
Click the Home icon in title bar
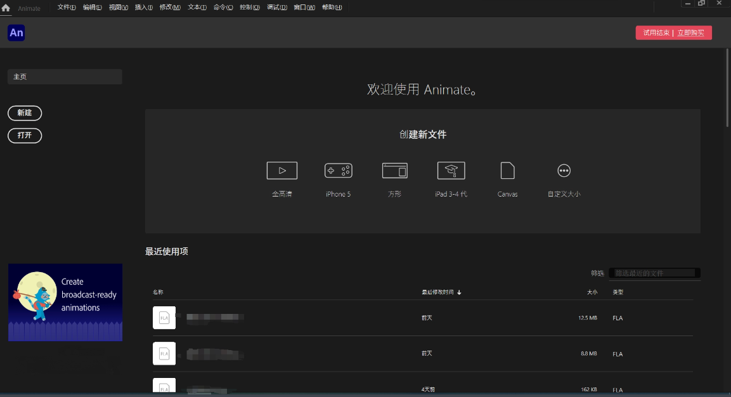coord(6,8)
